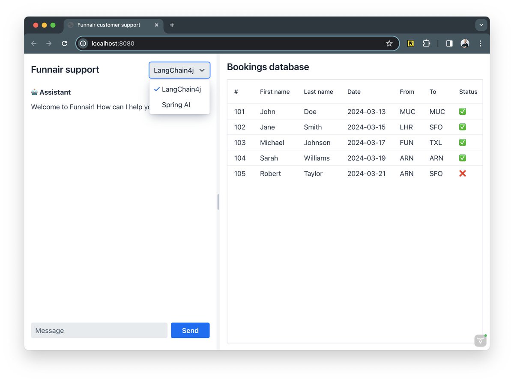Select the Funnair customer support tab
Screen dimensions: 514x382
114,25
